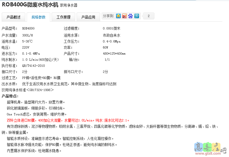
Task: Click the 5-38℃ water temperature value
Action: point(27,41)
